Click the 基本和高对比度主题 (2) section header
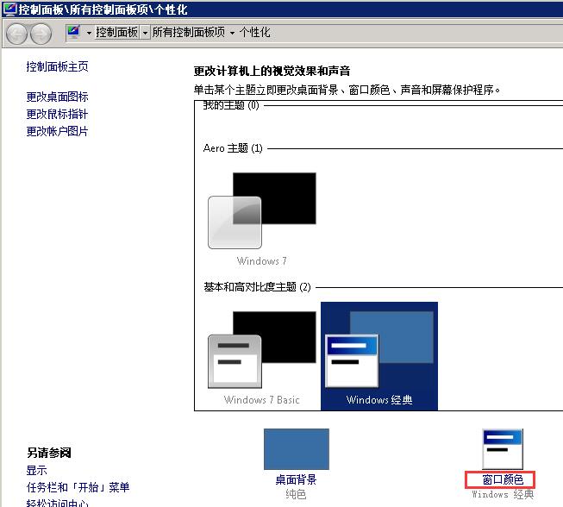563x507 pixels. [257, 287]
